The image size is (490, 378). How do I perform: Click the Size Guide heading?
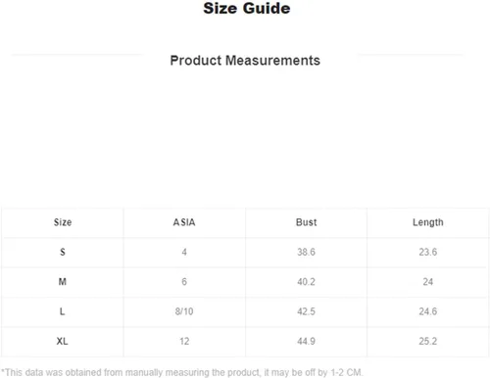[247, 8]
